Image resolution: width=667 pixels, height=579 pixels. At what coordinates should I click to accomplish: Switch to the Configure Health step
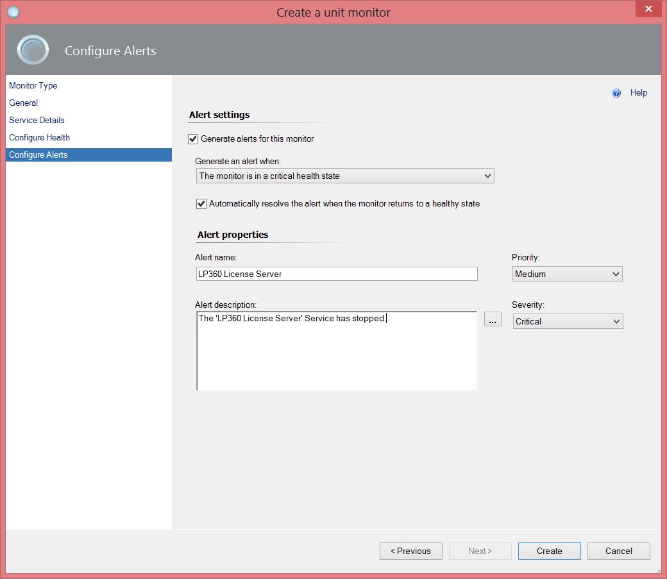click(39, 137)
